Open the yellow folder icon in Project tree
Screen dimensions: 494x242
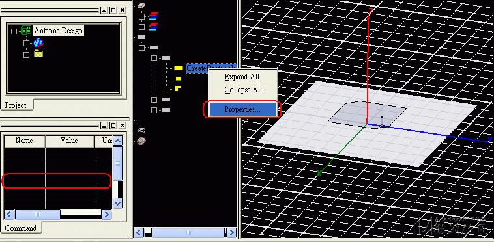coord(38,54)
